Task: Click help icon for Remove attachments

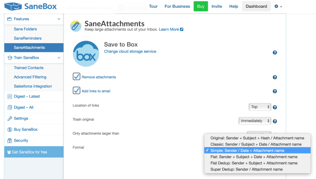Action: point(274,77)
